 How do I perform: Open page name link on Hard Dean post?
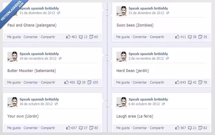[x=148, y=54]
